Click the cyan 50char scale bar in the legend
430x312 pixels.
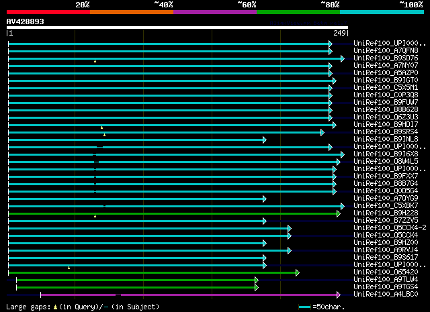(304, 307)
